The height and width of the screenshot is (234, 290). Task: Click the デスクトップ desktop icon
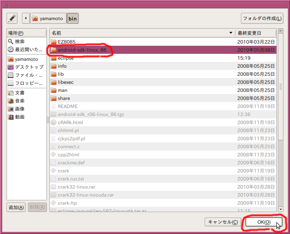pos(11,67)
